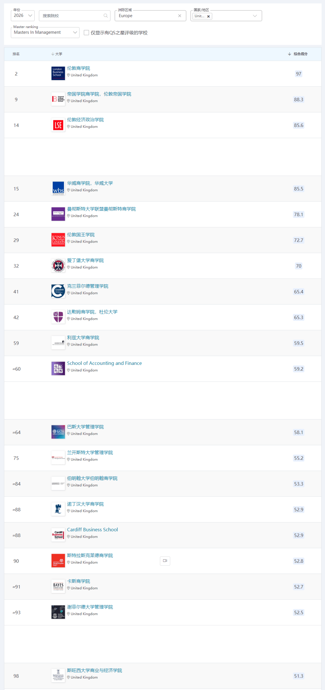Sort by the 综合得分 column header

tap(298, 54)
